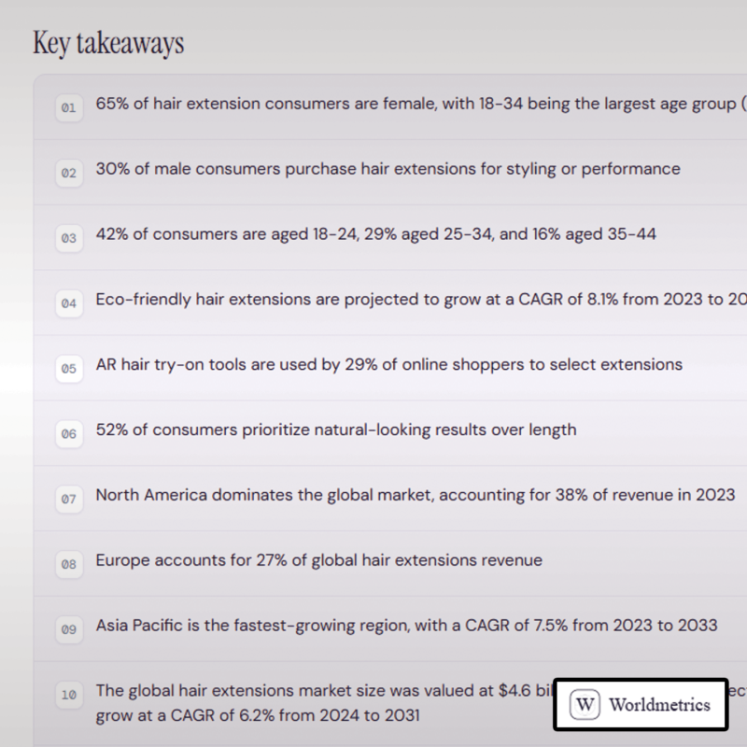Click the 02 number badge
747x747 pixels.
pos(69,173)
